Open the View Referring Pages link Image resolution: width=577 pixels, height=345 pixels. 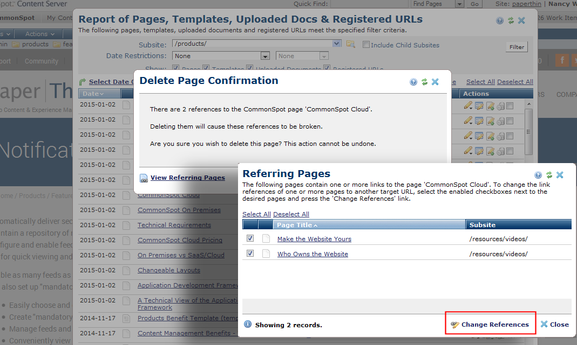pyautogui.click(x=187, y=178)
